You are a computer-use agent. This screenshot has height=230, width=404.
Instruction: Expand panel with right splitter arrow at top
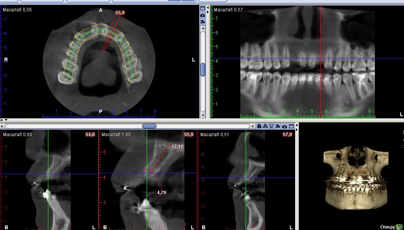point(208,12)
